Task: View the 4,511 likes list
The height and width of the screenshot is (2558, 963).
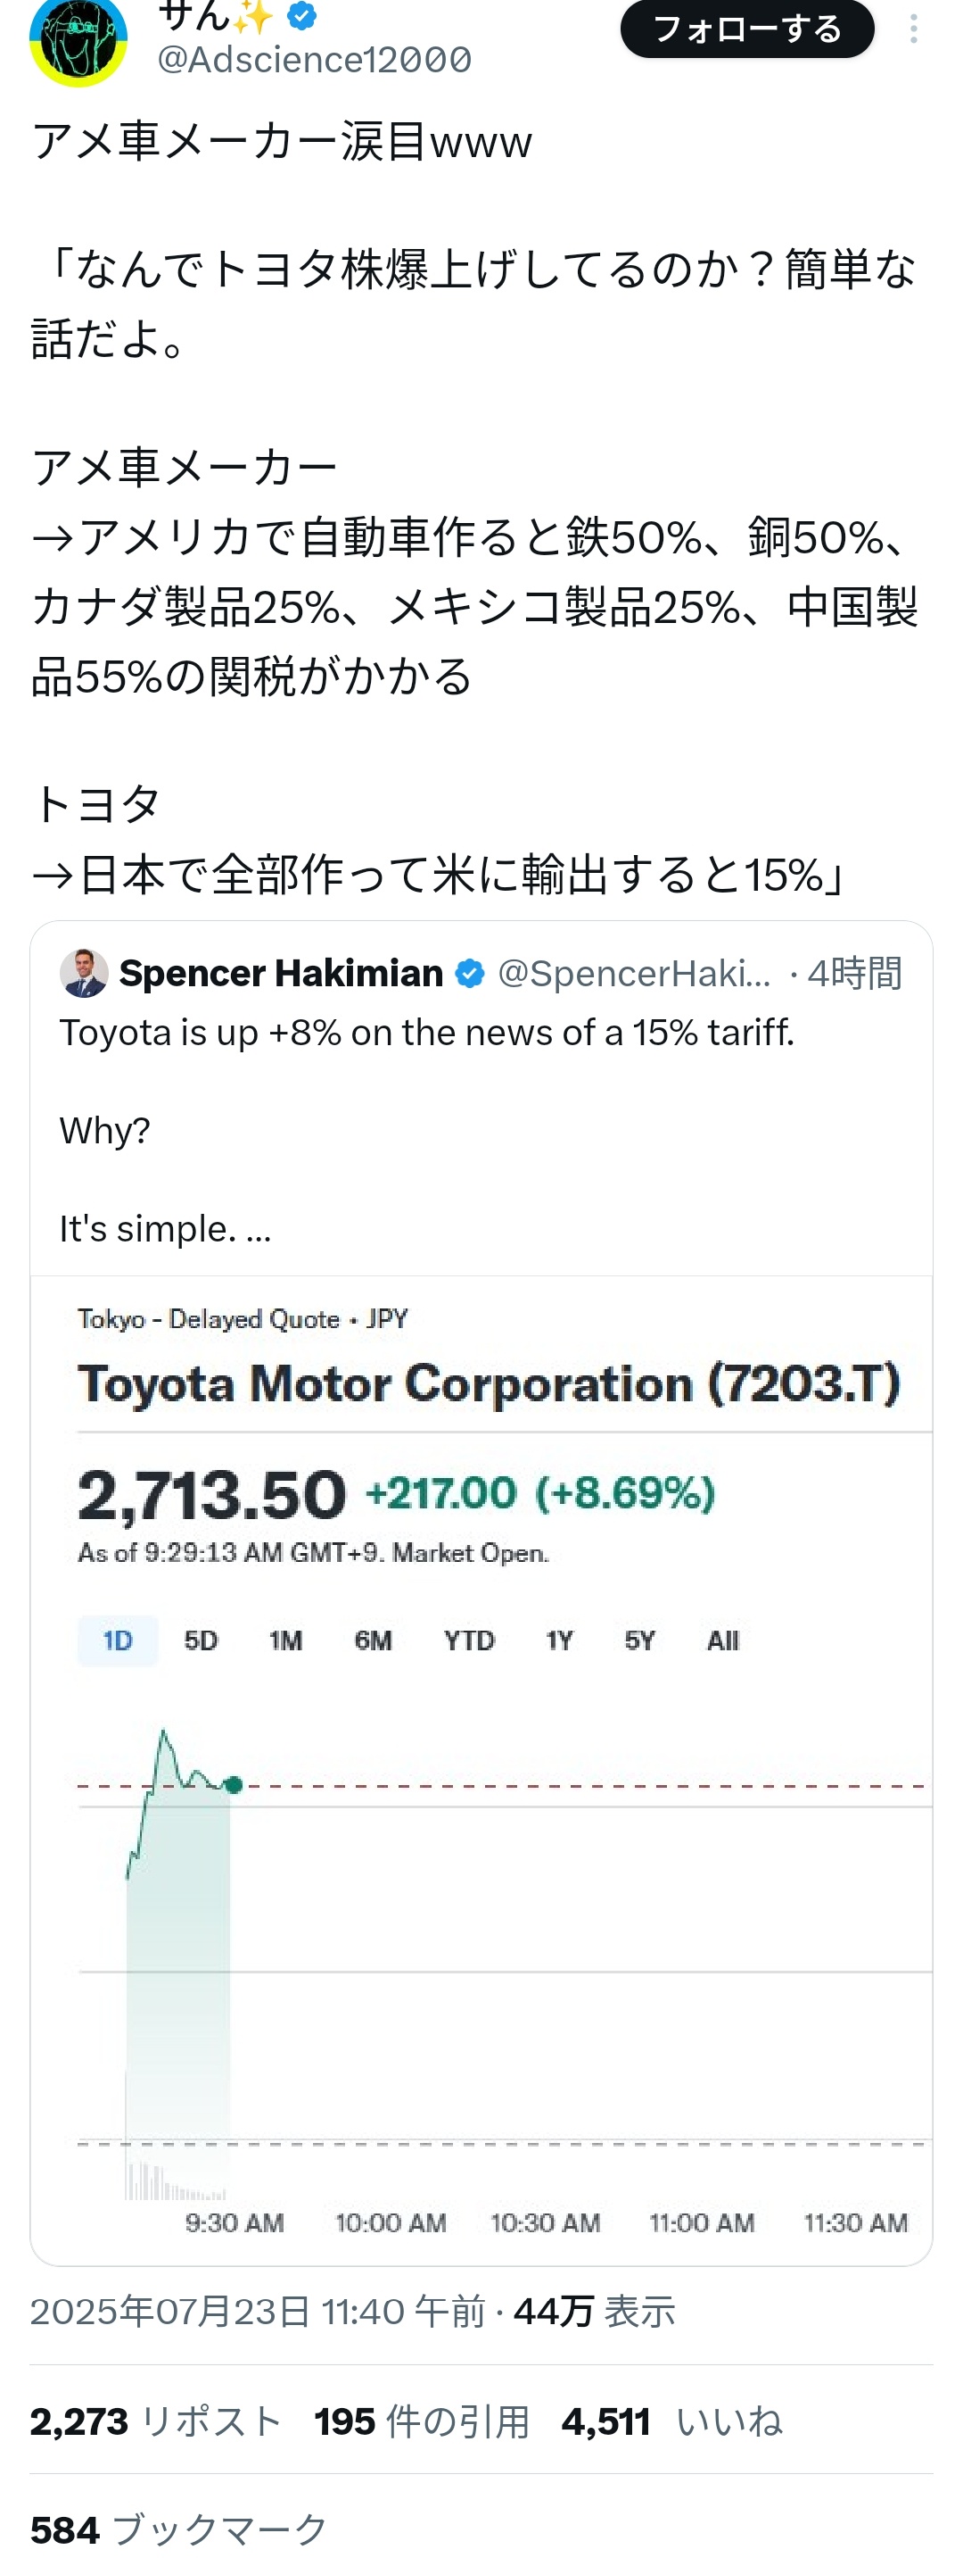Action: tap(671, 2422)
